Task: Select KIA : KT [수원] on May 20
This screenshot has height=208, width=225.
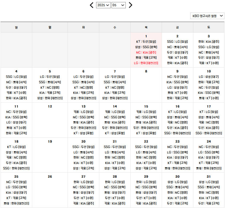Action: tap(83, 163)
